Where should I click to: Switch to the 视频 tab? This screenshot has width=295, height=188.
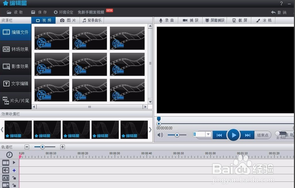click(43, 20)
